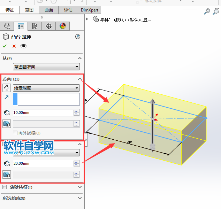
Task: Click the part icon next to 零件1
Action: click(x=96, y=19)
